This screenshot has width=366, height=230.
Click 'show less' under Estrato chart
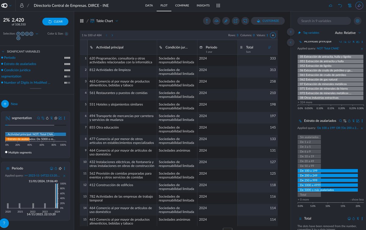pos(357,199)
